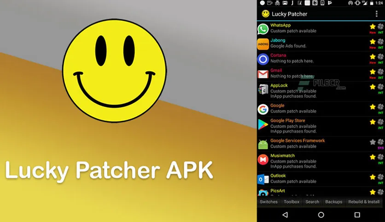Select the Google Play Store app name
The image size is (385, 222).
coord(288,121)
